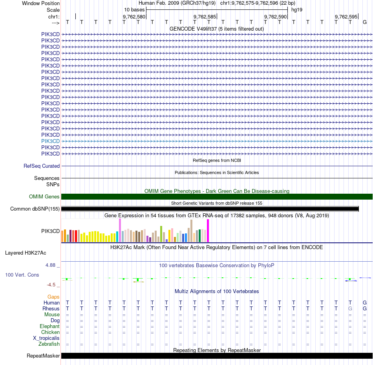Image resolution: width=373 pixels, height=365 pixels.
Task: Click the GTEx Gene Expression track title
Action: coord(217,215)
